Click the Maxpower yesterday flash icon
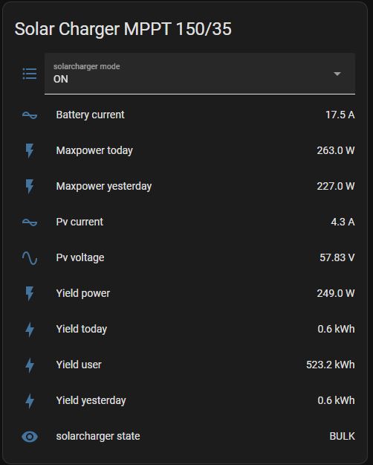 29,186
